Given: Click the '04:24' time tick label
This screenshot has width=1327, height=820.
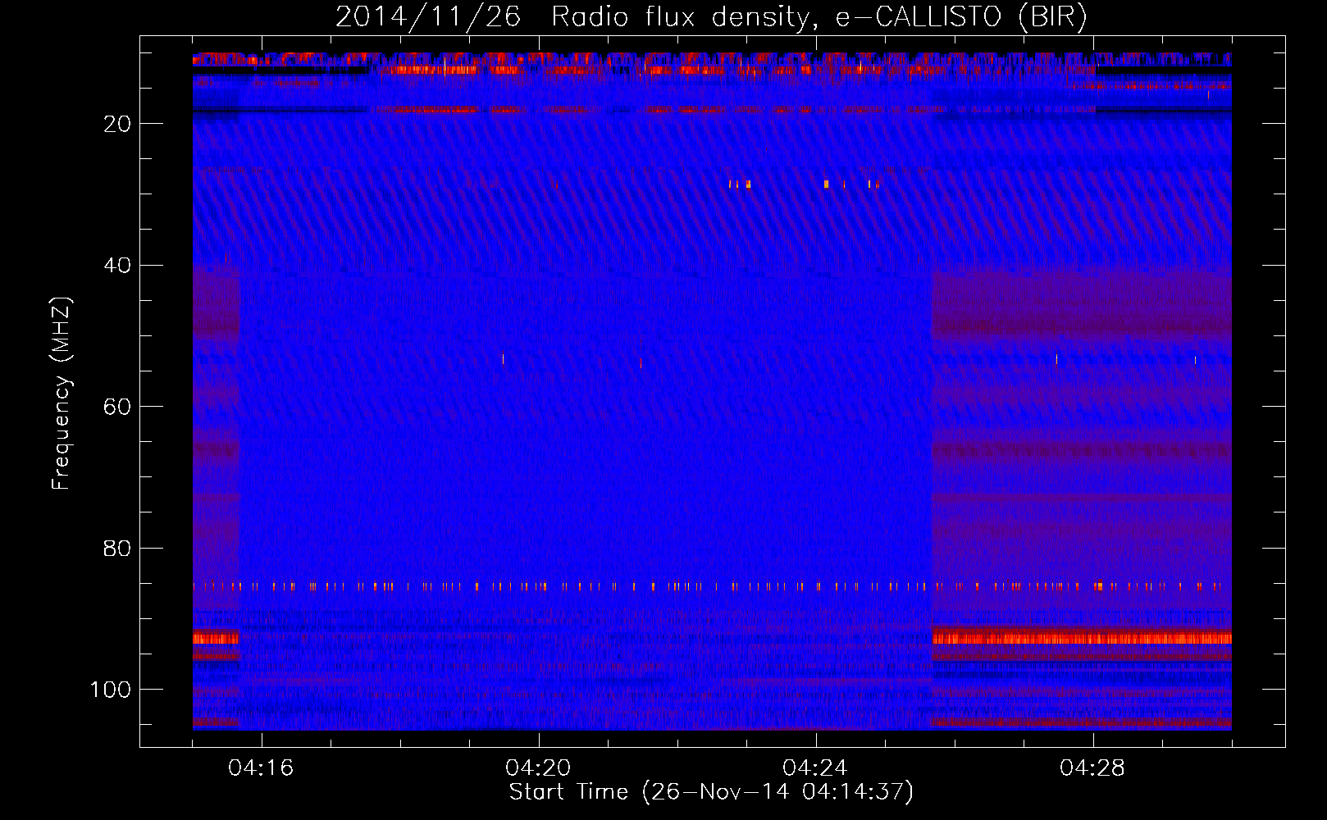Looking at the screenshot, I should 815,768.
